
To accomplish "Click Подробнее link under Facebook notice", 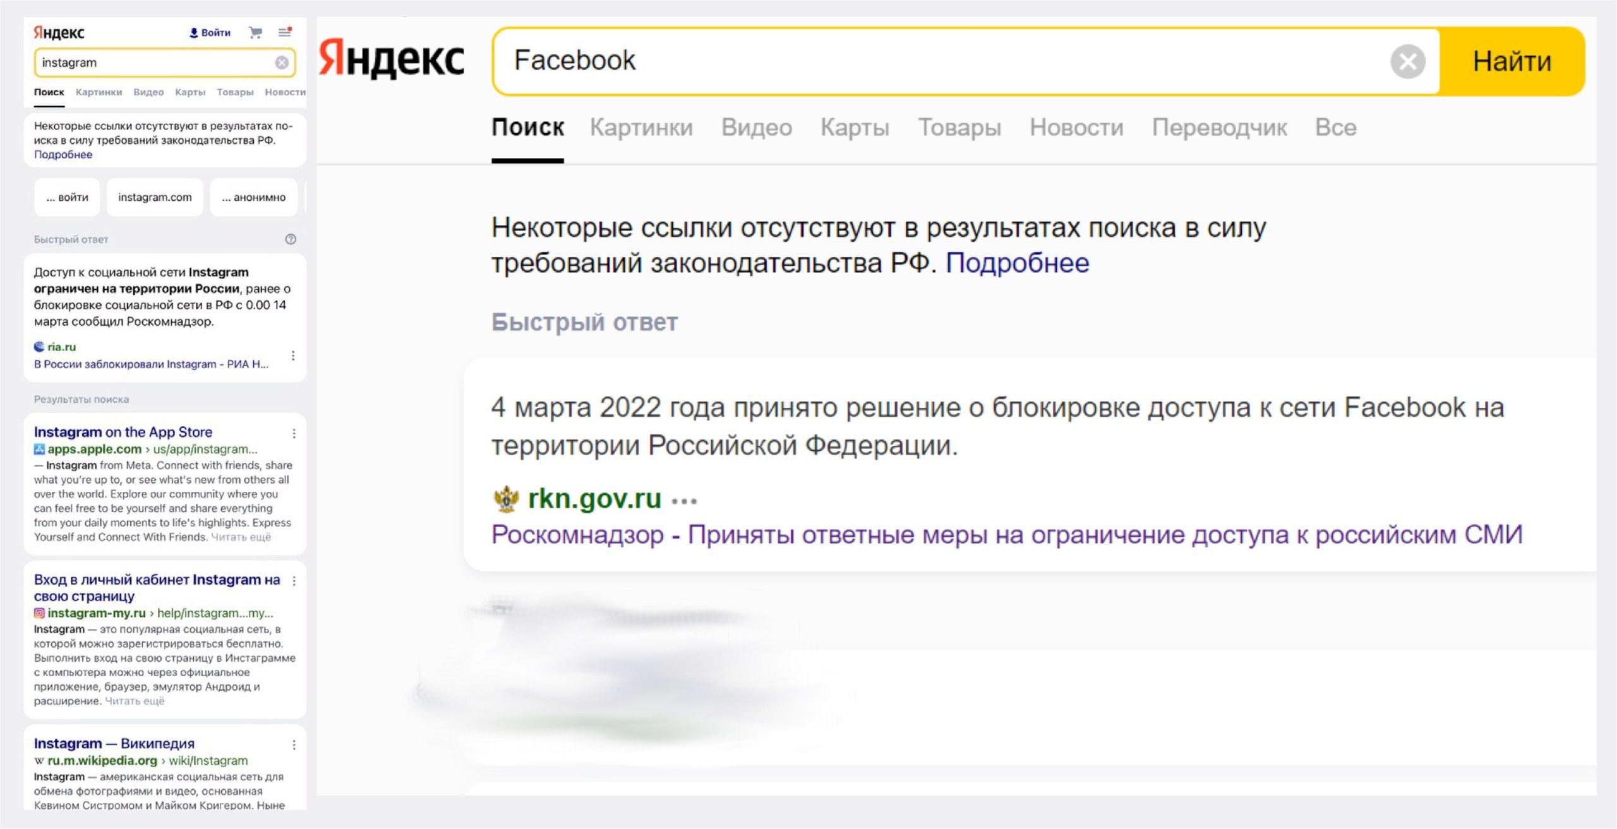I will (x=1017, y=263).
